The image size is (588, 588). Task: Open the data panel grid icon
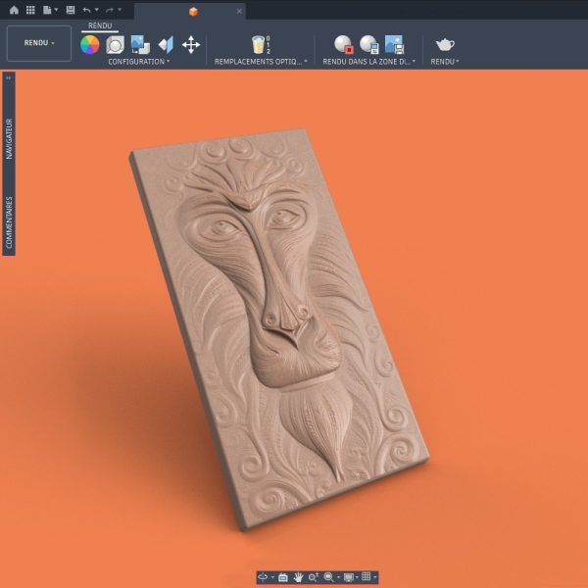click(30, 10)
